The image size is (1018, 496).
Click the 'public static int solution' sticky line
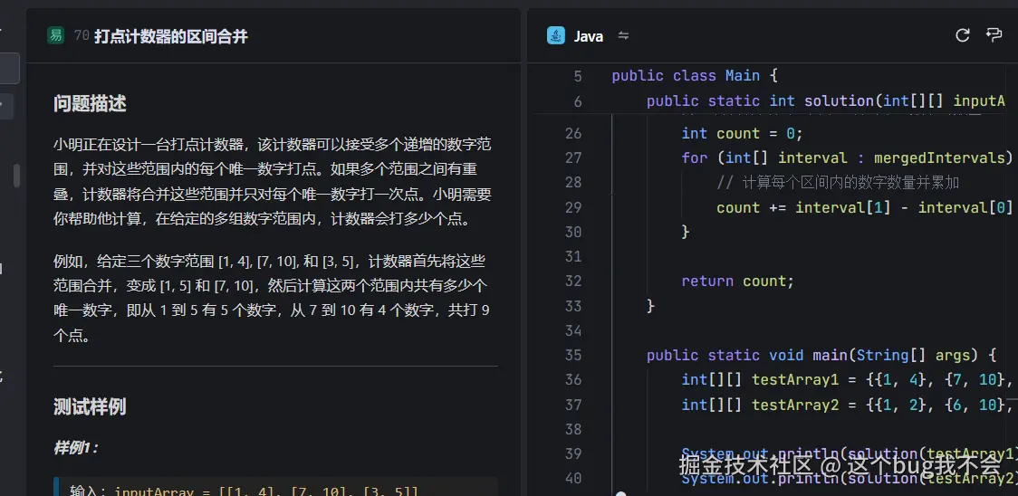826,101
